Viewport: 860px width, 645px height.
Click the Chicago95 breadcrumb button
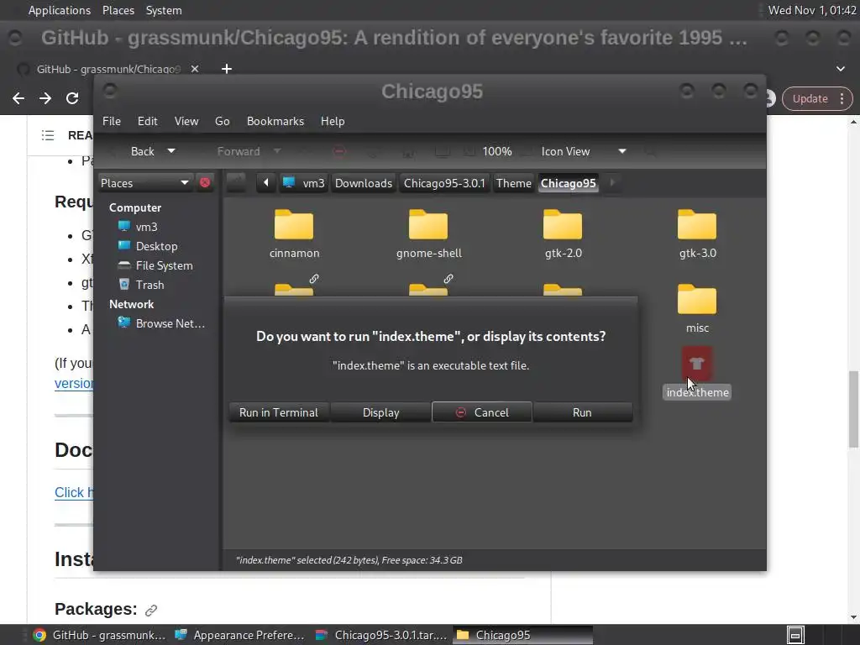coord(569,183)
